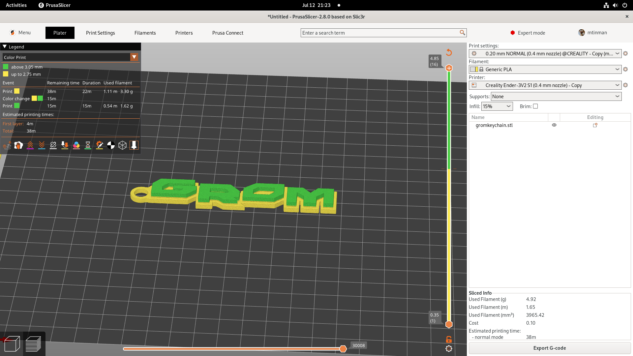The image size is (633, 356).
Task: Enable the Brim checkbox
Action: (535, 106)
